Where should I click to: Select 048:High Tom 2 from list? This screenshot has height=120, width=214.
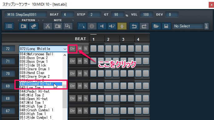(x=41, y=106)
